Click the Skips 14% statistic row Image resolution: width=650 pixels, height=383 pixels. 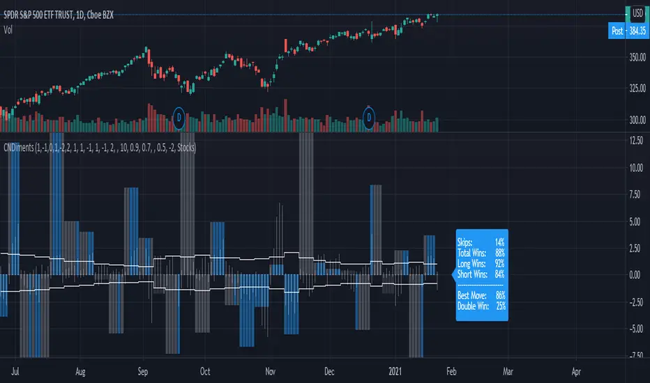pos(481,242)
